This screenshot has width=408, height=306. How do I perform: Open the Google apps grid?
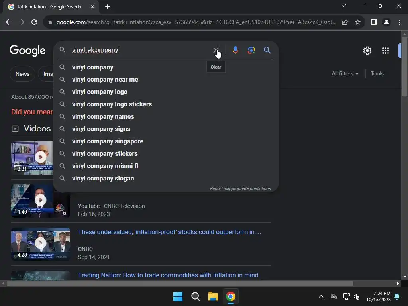(x=386, y=51)
